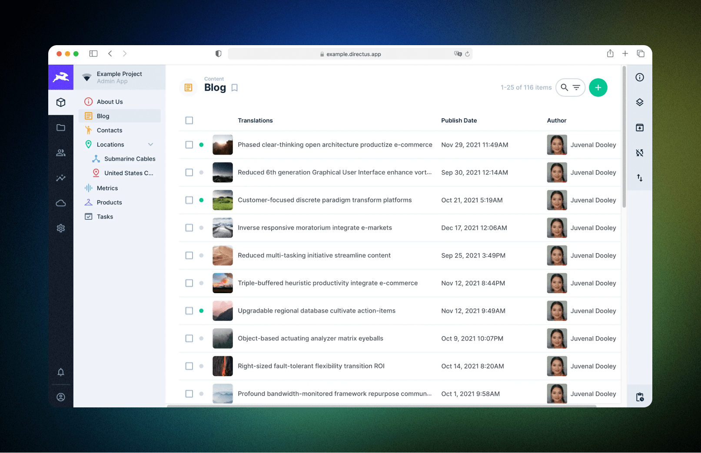Image resolution: width=701 pixels, height=453 pixels.
Task: Select Blog in the navigation
Action: (120, 116)
